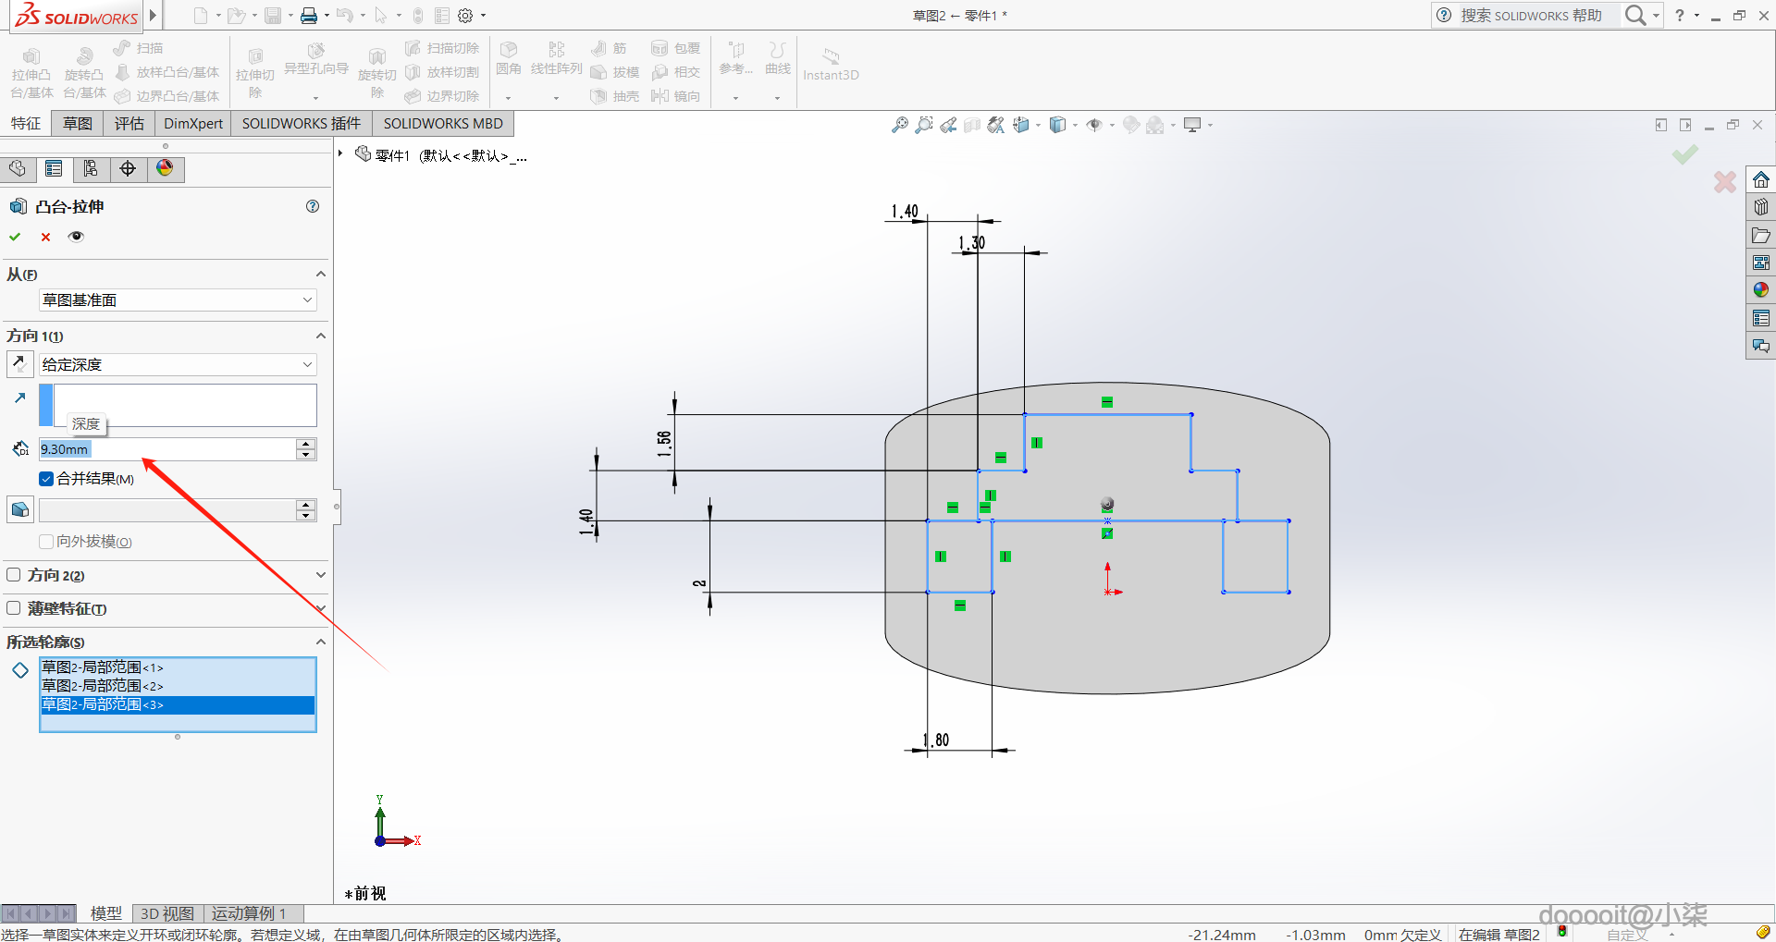Click the Save floppy disk icon
Viewport: 1776px width, 942px height.
pyautogui.click(x=273, y=16)
